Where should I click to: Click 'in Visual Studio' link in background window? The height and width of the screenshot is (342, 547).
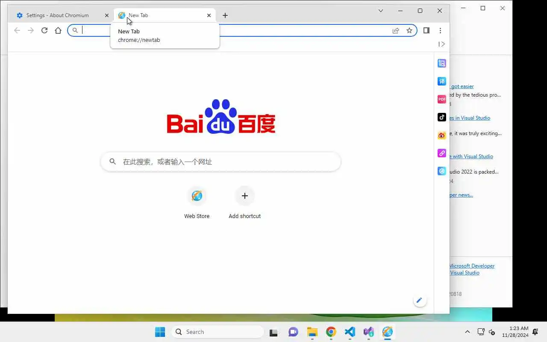(x=470, y=118)
